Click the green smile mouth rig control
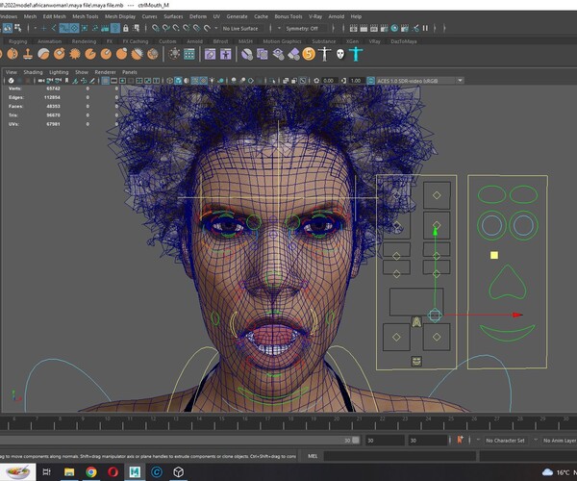Image resolution: width=577 pixels, height=481 pixels. coord(507,332)
